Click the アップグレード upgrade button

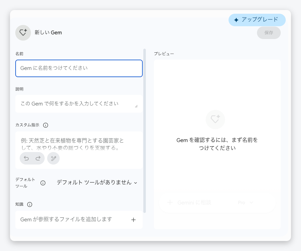point(257,20)
